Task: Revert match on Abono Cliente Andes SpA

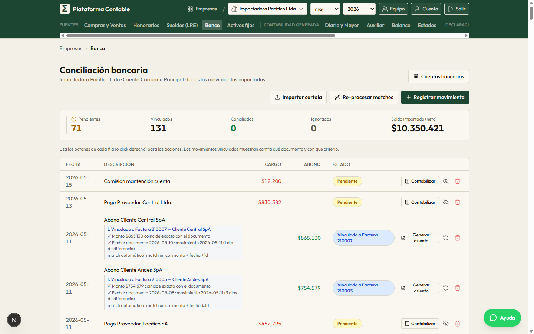Action: (446, 288)
